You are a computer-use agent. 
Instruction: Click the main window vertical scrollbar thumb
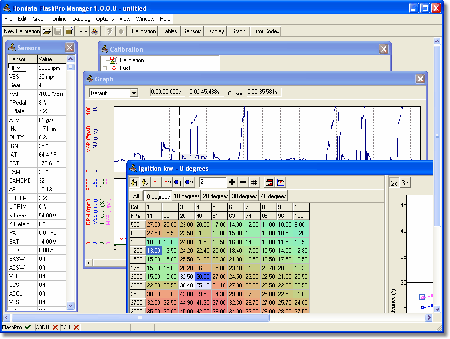[437, 136]
